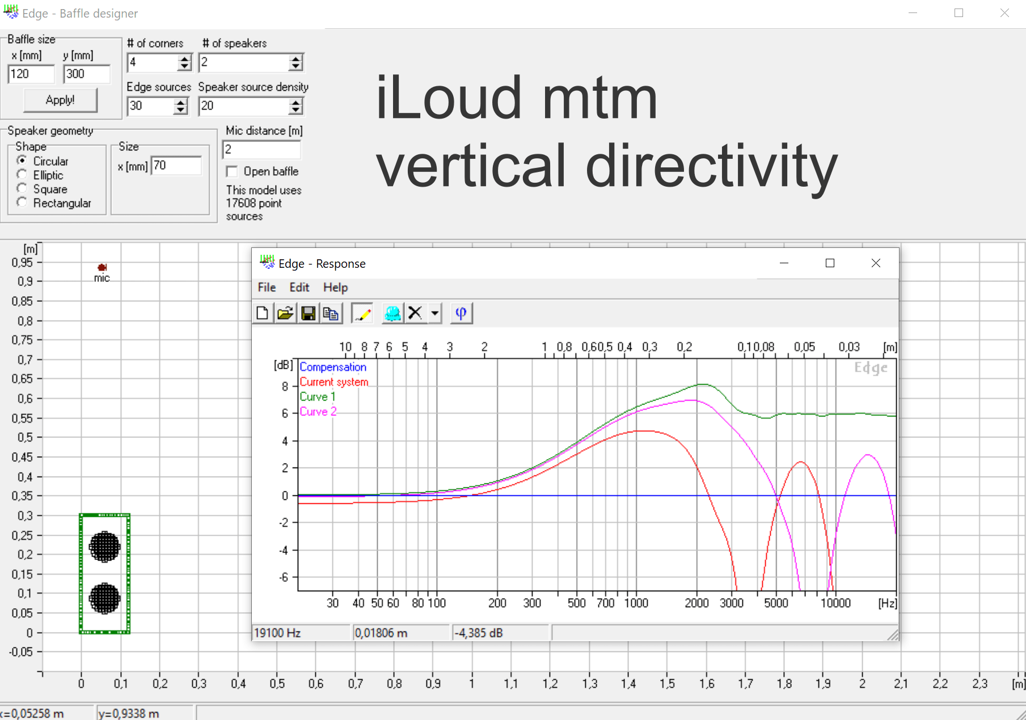Decrease the Edge sources value
Image resolution: width=1026 pixels, height=720 pixels.
181,110
